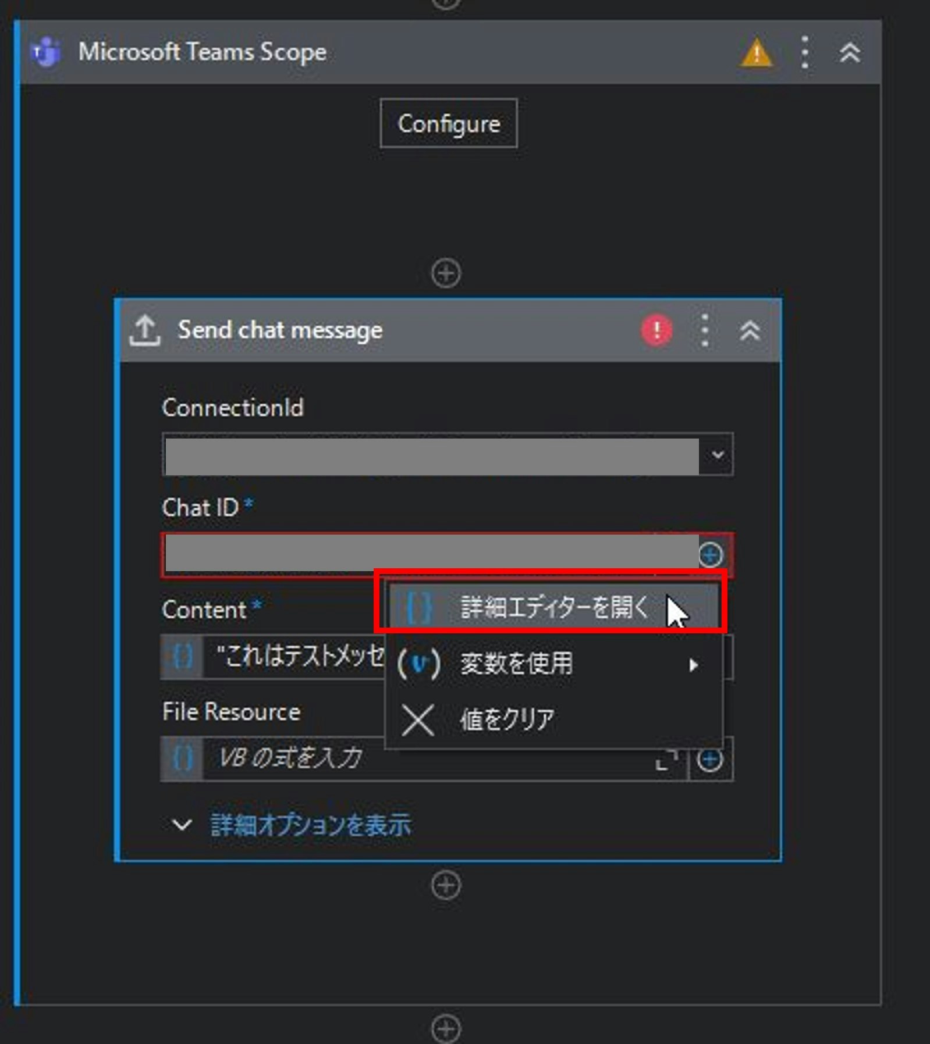Click the Configure button

(x=449, y=123)
